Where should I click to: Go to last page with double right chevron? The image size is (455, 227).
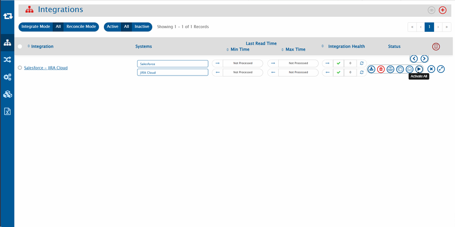pos(447,27)
